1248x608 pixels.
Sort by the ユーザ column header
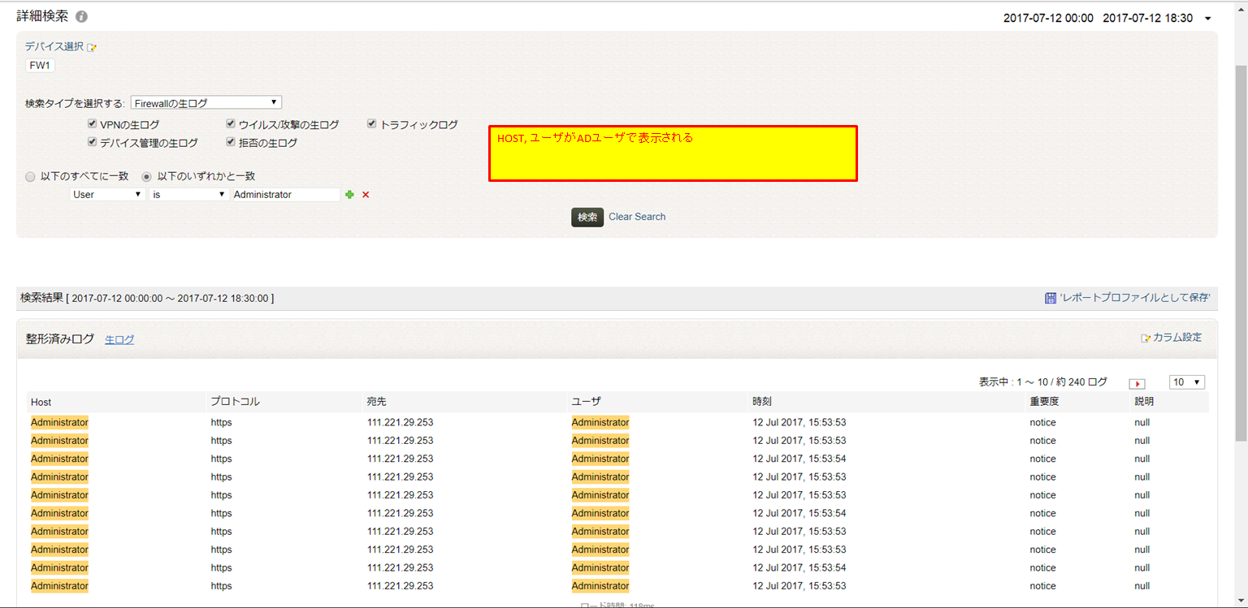point(587,402)
